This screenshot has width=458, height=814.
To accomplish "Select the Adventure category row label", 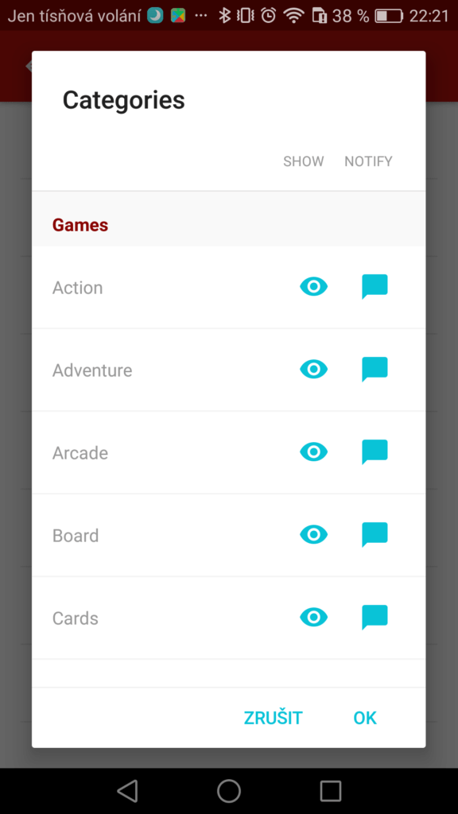I will [92, 370].
